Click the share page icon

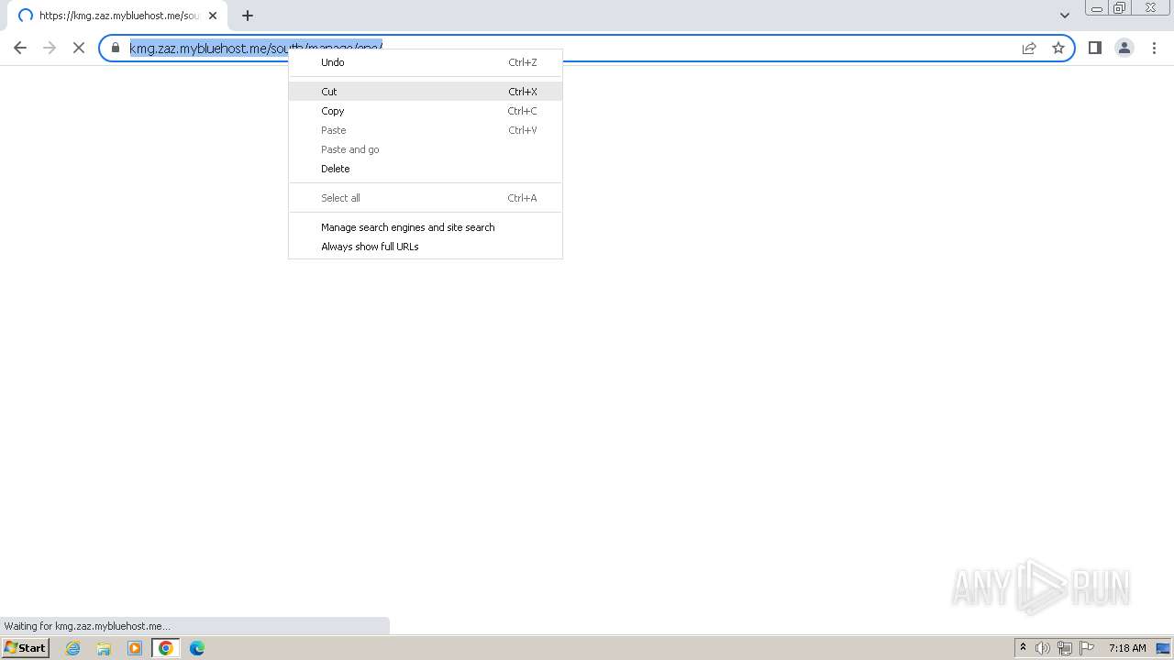[1029, 48]
